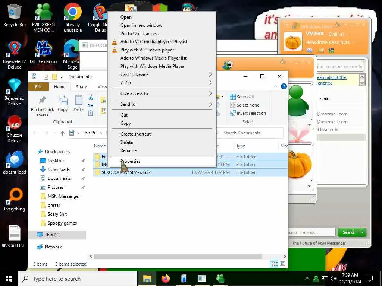
Task: Expand the Cast to Device submenu
Action: [x=162, y=74]
